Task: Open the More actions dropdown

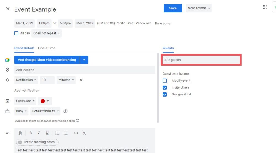Action: point(199,8)
